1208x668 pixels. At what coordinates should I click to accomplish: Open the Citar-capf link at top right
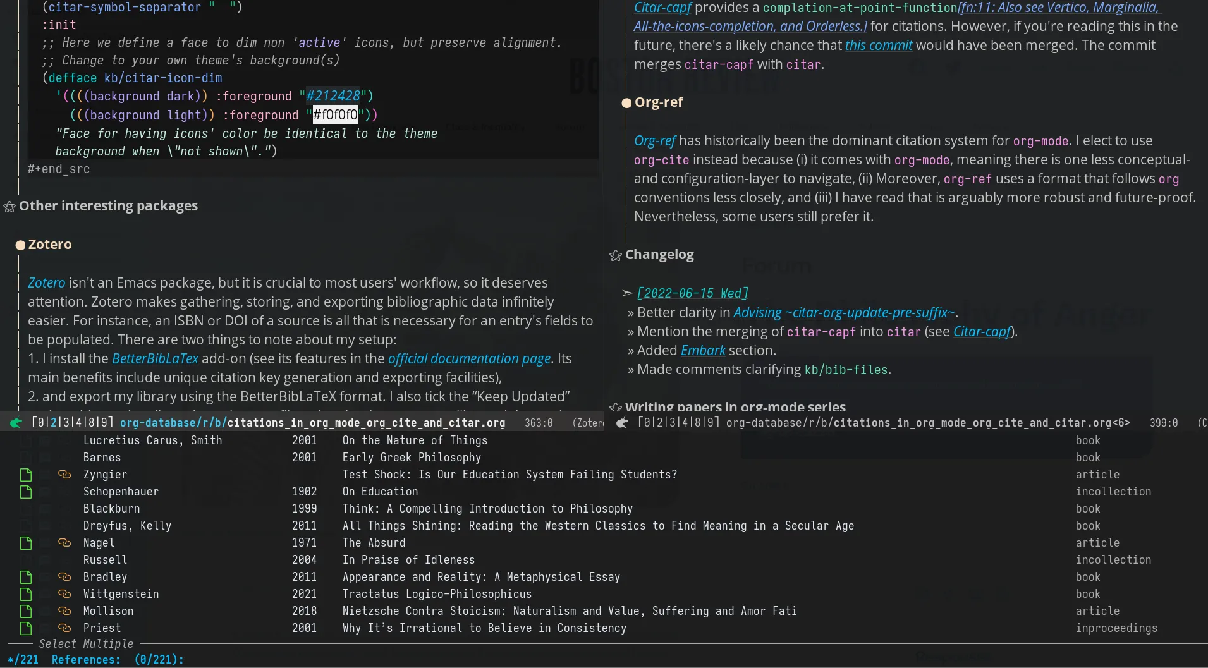(663, 8)
